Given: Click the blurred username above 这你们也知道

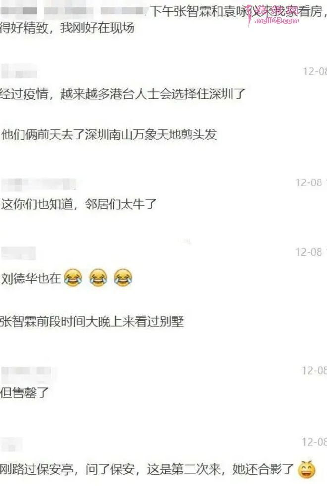Looking at the screenshot, I should pos(39,184).
